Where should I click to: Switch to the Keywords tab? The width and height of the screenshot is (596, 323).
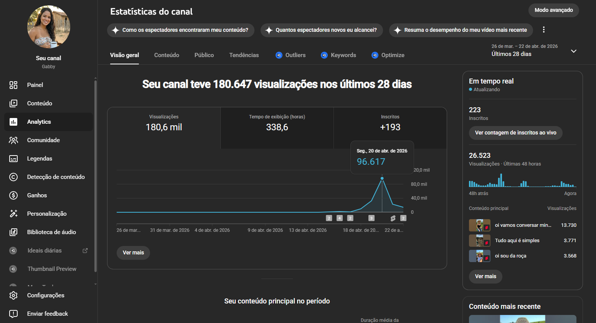(338, 55)
